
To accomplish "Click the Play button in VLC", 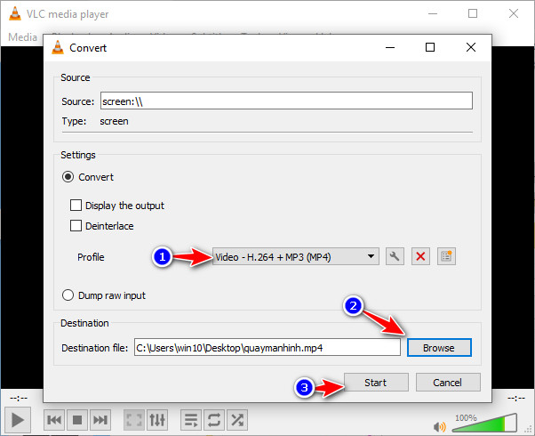I will pyautogui.click(x=18, y=420).
